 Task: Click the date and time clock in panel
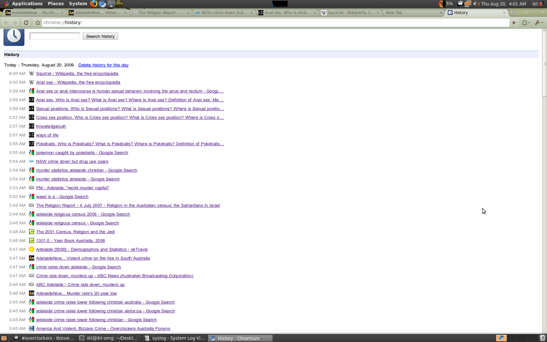[x=503, y=4]
